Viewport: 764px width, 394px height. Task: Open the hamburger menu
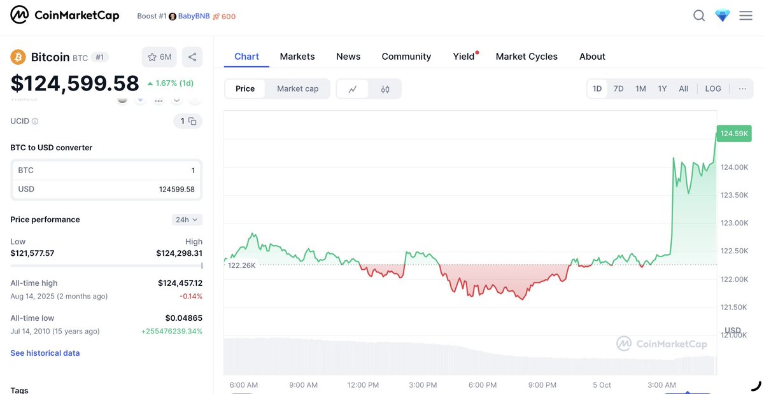[x=746, y=16]
